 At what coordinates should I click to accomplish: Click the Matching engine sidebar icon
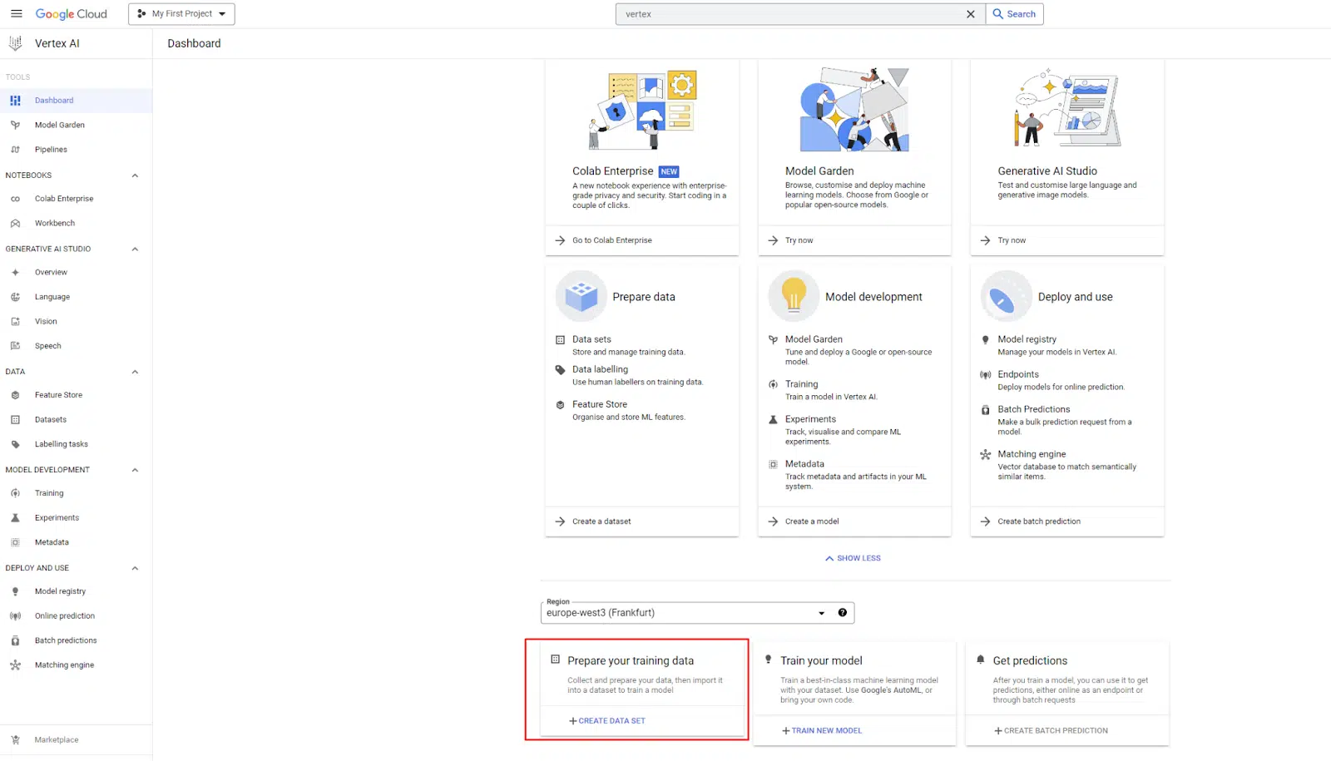15,665
